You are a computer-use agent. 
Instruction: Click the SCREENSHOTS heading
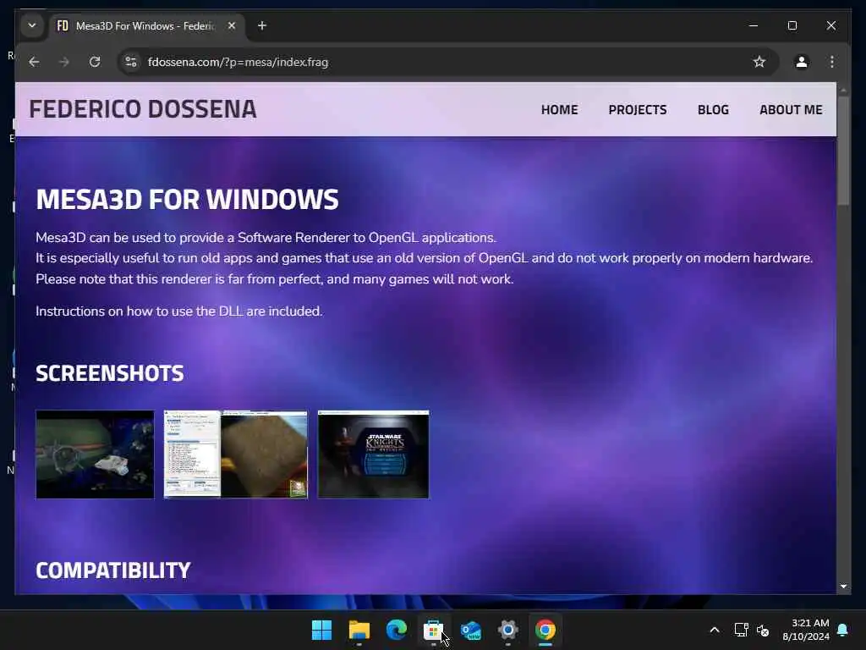[109, 373]
